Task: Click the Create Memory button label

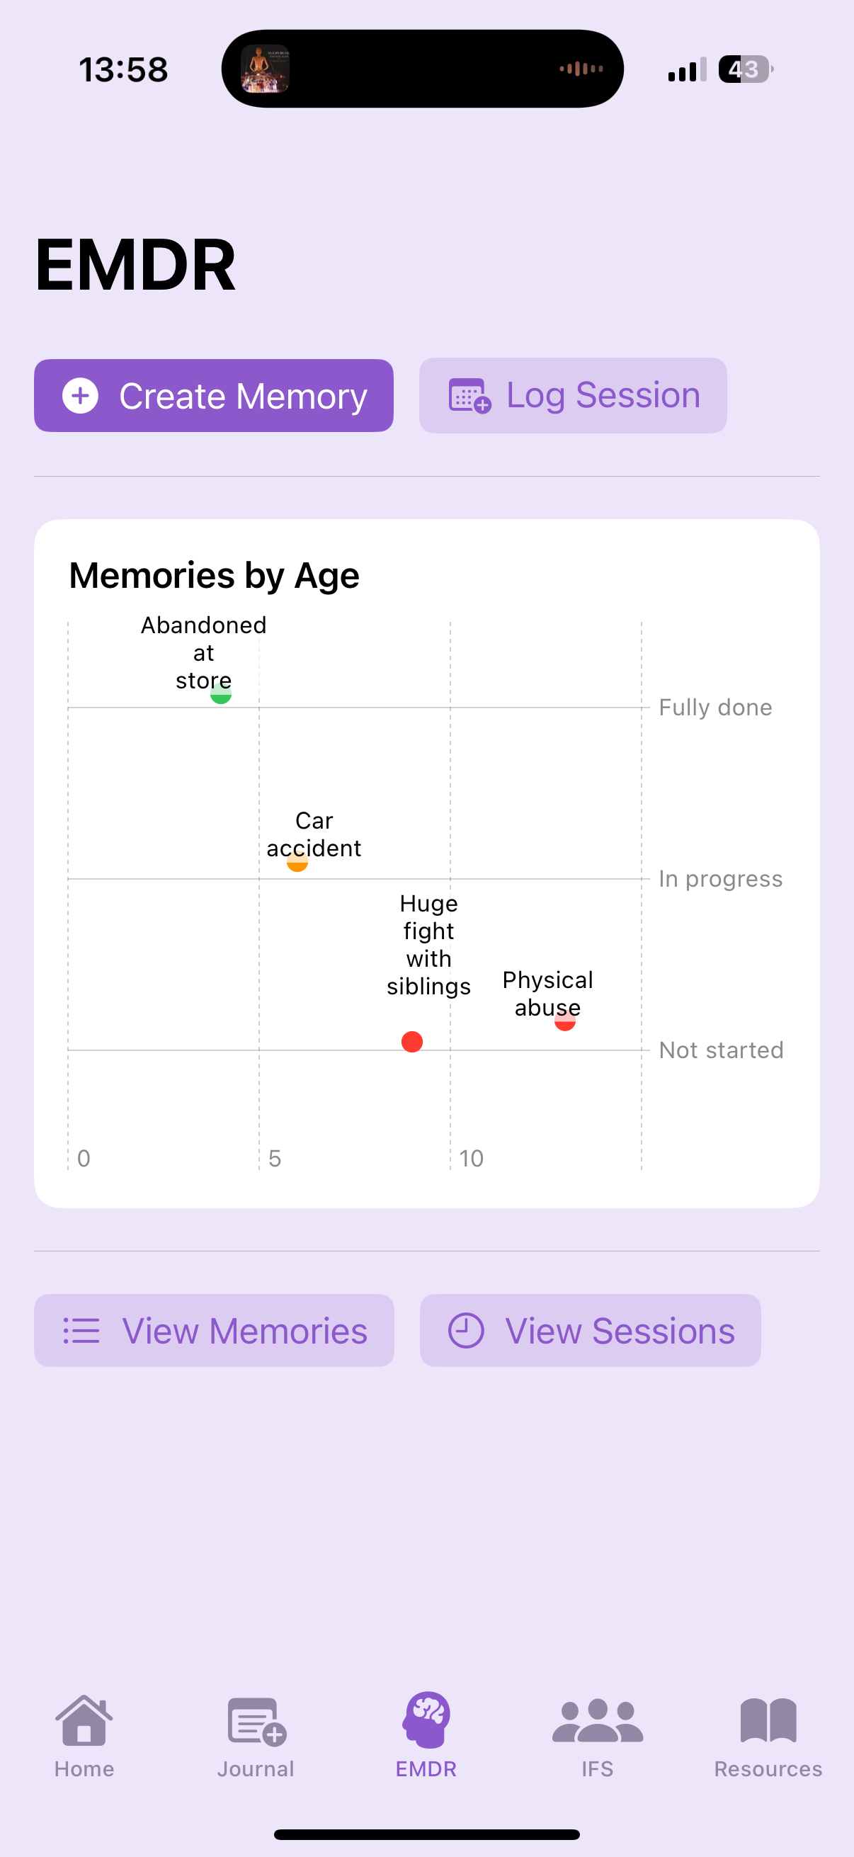Action: (x=244, y=397)
